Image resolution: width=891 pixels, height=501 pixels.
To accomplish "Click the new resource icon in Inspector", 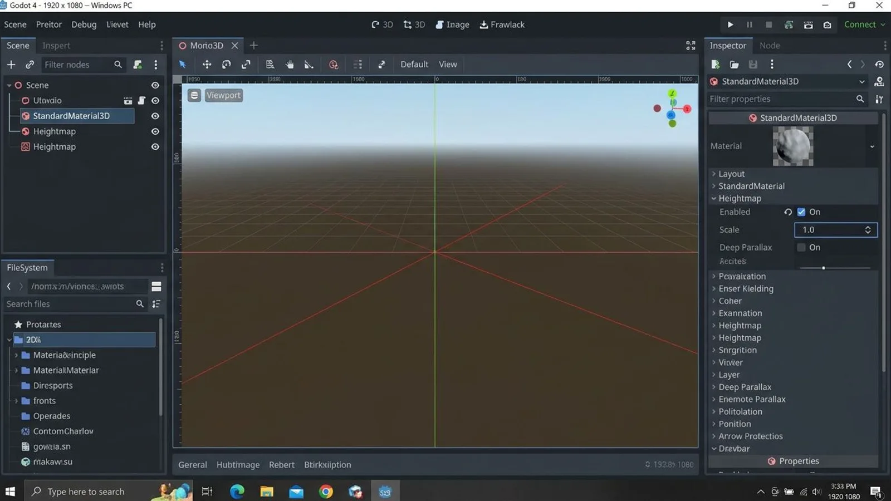I will pos(716,65).
